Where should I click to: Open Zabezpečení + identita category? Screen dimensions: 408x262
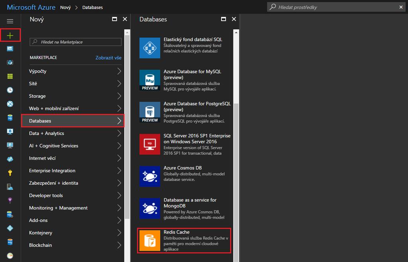pos(73,183)
